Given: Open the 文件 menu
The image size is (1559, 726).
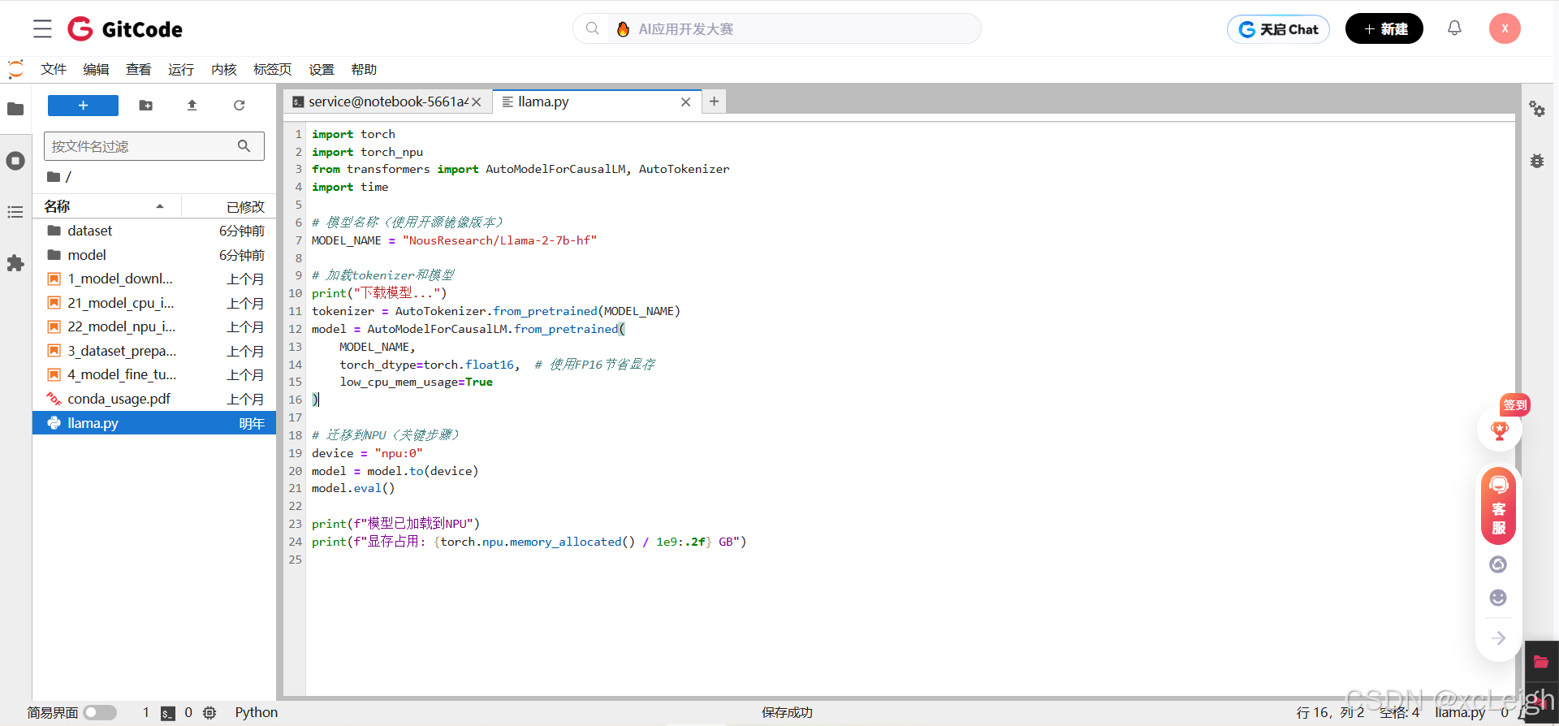Looking at the screenshot, I should [x=54, y=70].
